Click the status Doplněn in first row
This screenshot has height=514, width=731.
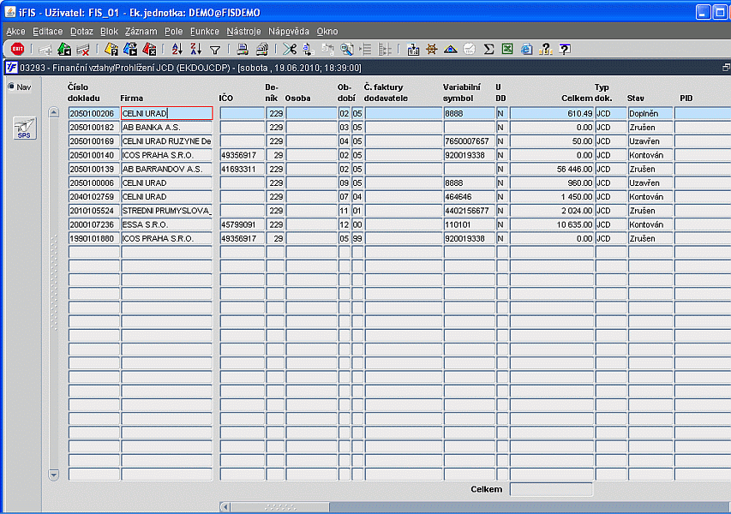pos(650,113)
